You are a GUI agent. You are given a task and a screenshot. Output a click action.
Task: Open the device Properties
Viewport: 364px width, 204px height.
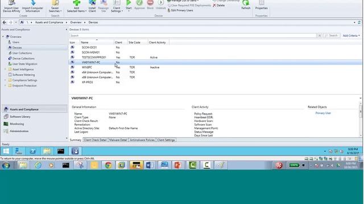pyautogui.click(x=262, y=5)
